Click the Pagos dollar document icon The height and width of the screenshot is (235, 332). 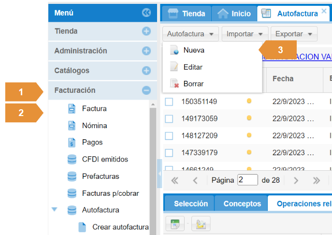(72, 143)
